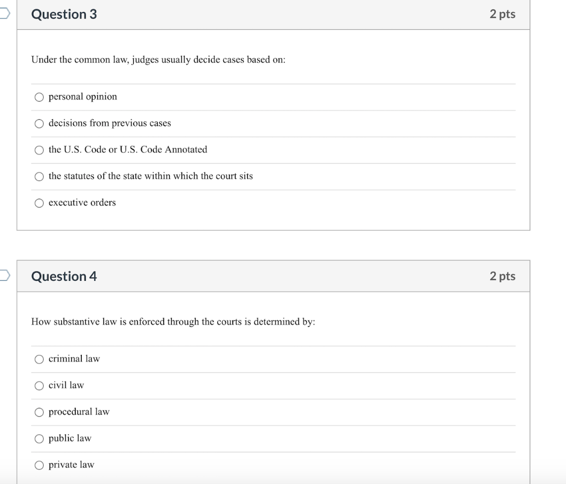This screenshot has height=484, width=566.
Task: Select the "executive orders" radio button
Action: tap(39, 203)
